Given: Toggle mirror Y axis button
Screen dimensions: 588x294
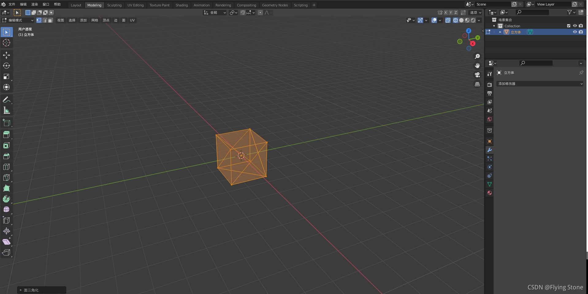Looking at the screenshot, I should (x=451, y=13).
